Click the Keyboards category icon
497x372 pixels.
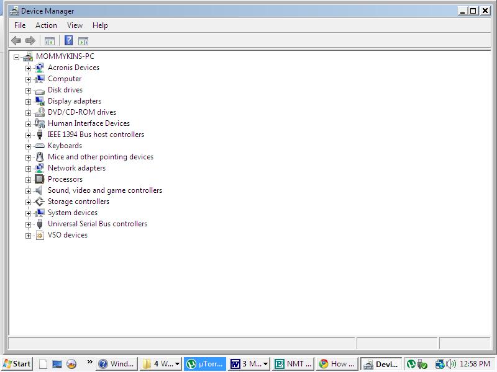(40, 146)
